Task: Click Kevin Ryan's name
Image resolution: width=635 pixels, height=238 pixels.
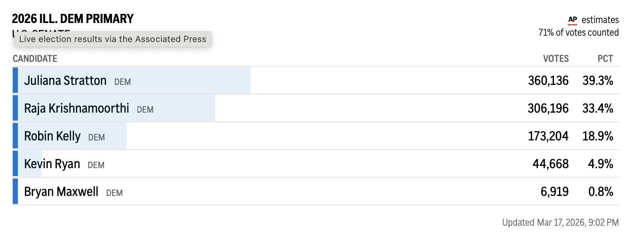Action: tap(52, 164)
